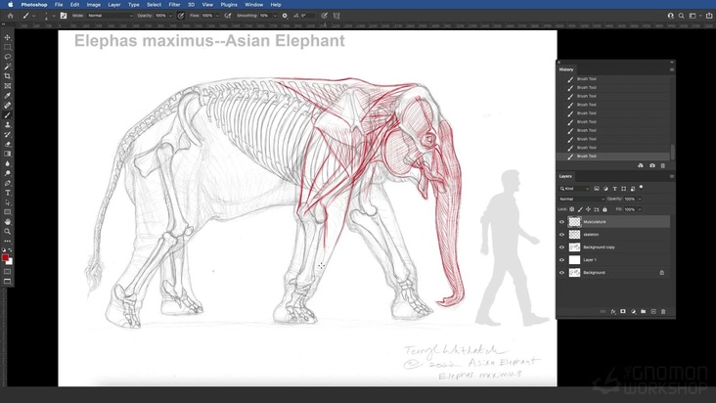716x403 pixels.
Task: Toggle symmetry paint options
Action: pyautogui.click(x=336, y=16)
